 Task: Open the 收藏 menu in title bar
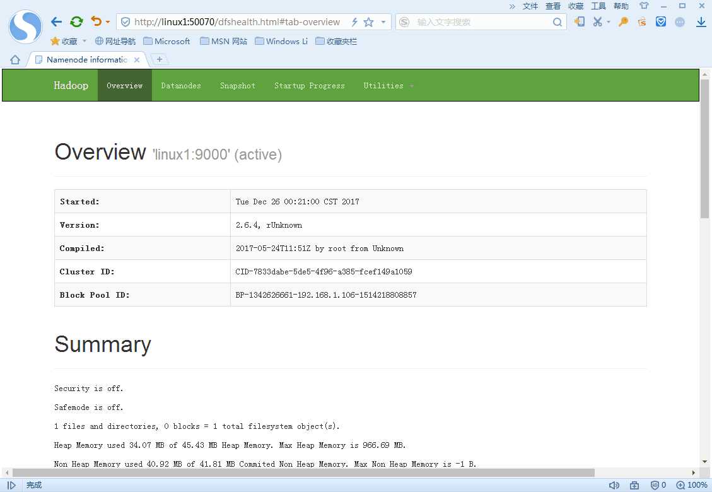click(x=575, y=6)
